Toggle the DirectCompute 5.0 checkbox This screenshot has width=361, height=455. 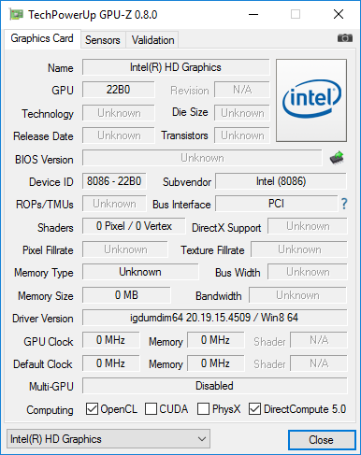point(254,409)
